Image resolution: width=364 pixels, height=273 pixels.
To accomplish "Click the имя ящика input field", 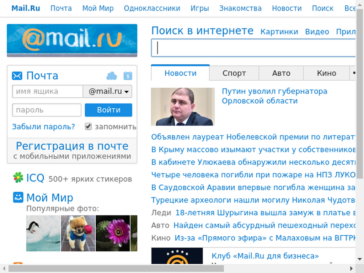I will 48,91.
